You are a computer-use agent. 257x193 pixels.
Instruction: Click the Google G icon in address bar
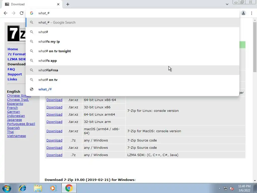tap(32, 13)
